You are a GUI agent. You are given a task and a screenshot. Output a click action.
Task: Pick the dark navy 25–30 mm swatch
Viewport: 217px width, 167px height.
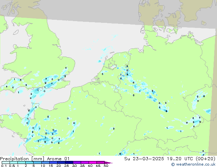click(x=69, y=163)
